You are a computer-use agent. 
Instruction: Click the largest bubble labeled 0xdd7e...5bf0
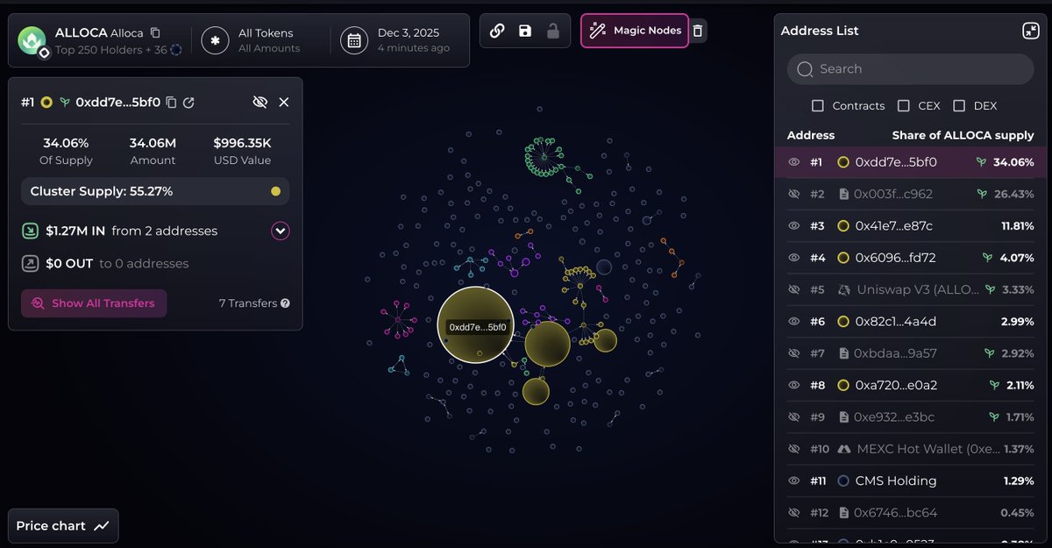(x=475, y=324)
